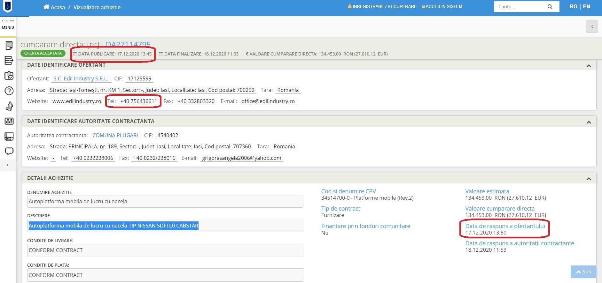Switch the language to EN
This screenshot has width=602, height=283.
point(586,6)
